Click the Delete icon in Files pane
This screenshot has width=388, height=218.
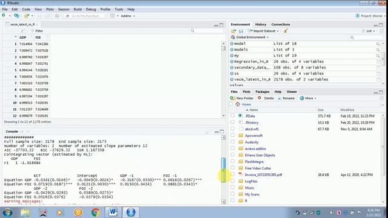click(259, 98)
